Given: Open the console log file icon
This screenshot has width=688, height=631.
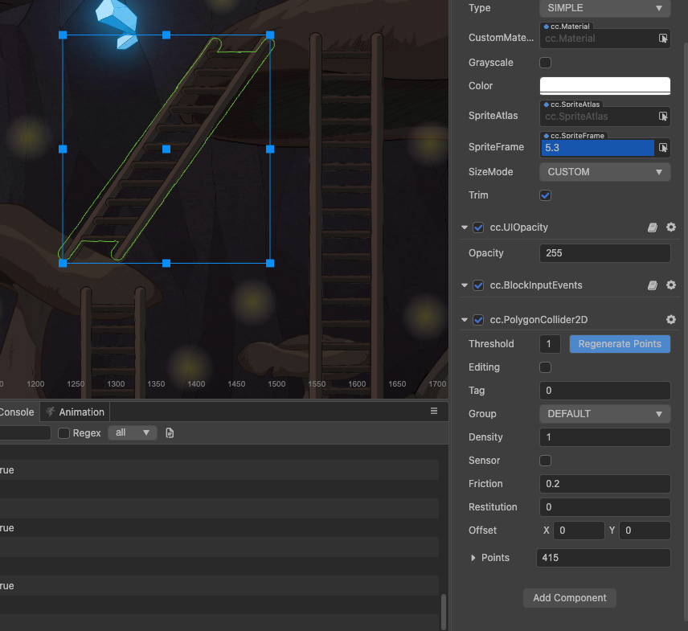Looking at the screenshot, I should [x=170, y=433].
